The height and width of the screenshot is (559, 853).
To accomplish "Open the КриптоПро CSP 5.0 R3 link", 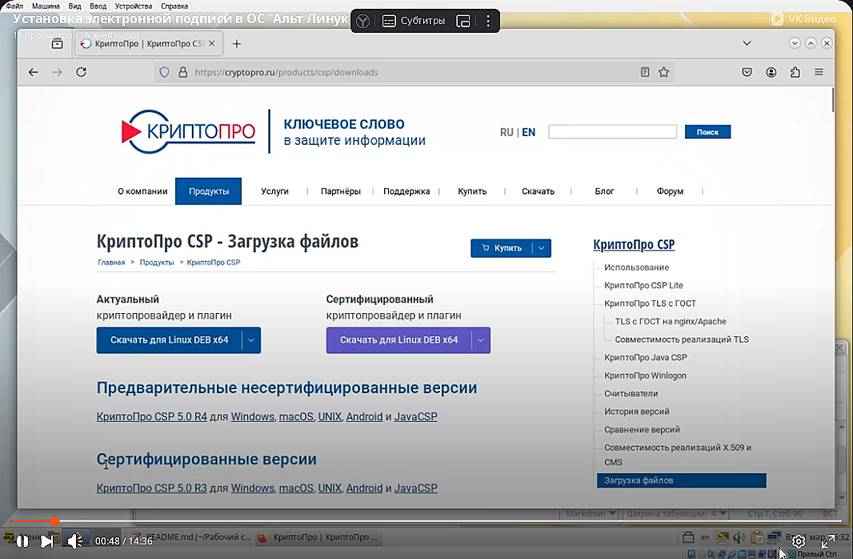I will pos(152,489).
